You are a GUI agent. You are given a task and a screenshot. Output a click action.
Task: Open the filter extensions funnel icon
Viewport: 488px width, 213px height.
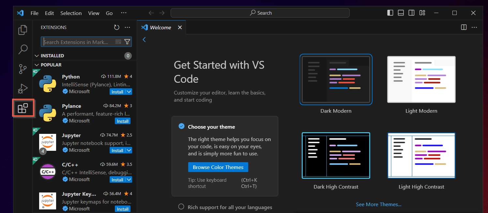point(127,42)
